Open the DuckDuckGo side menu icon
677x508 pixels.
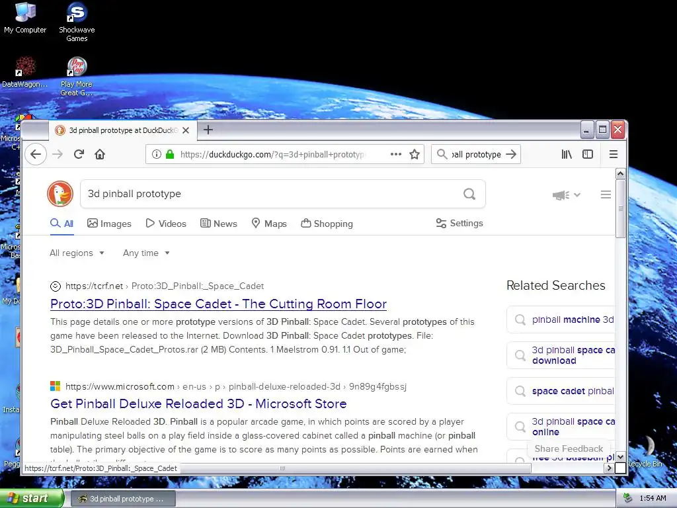606,195
